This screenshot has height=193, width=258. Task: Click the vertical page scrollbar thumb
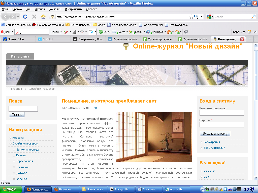point(256,75)
